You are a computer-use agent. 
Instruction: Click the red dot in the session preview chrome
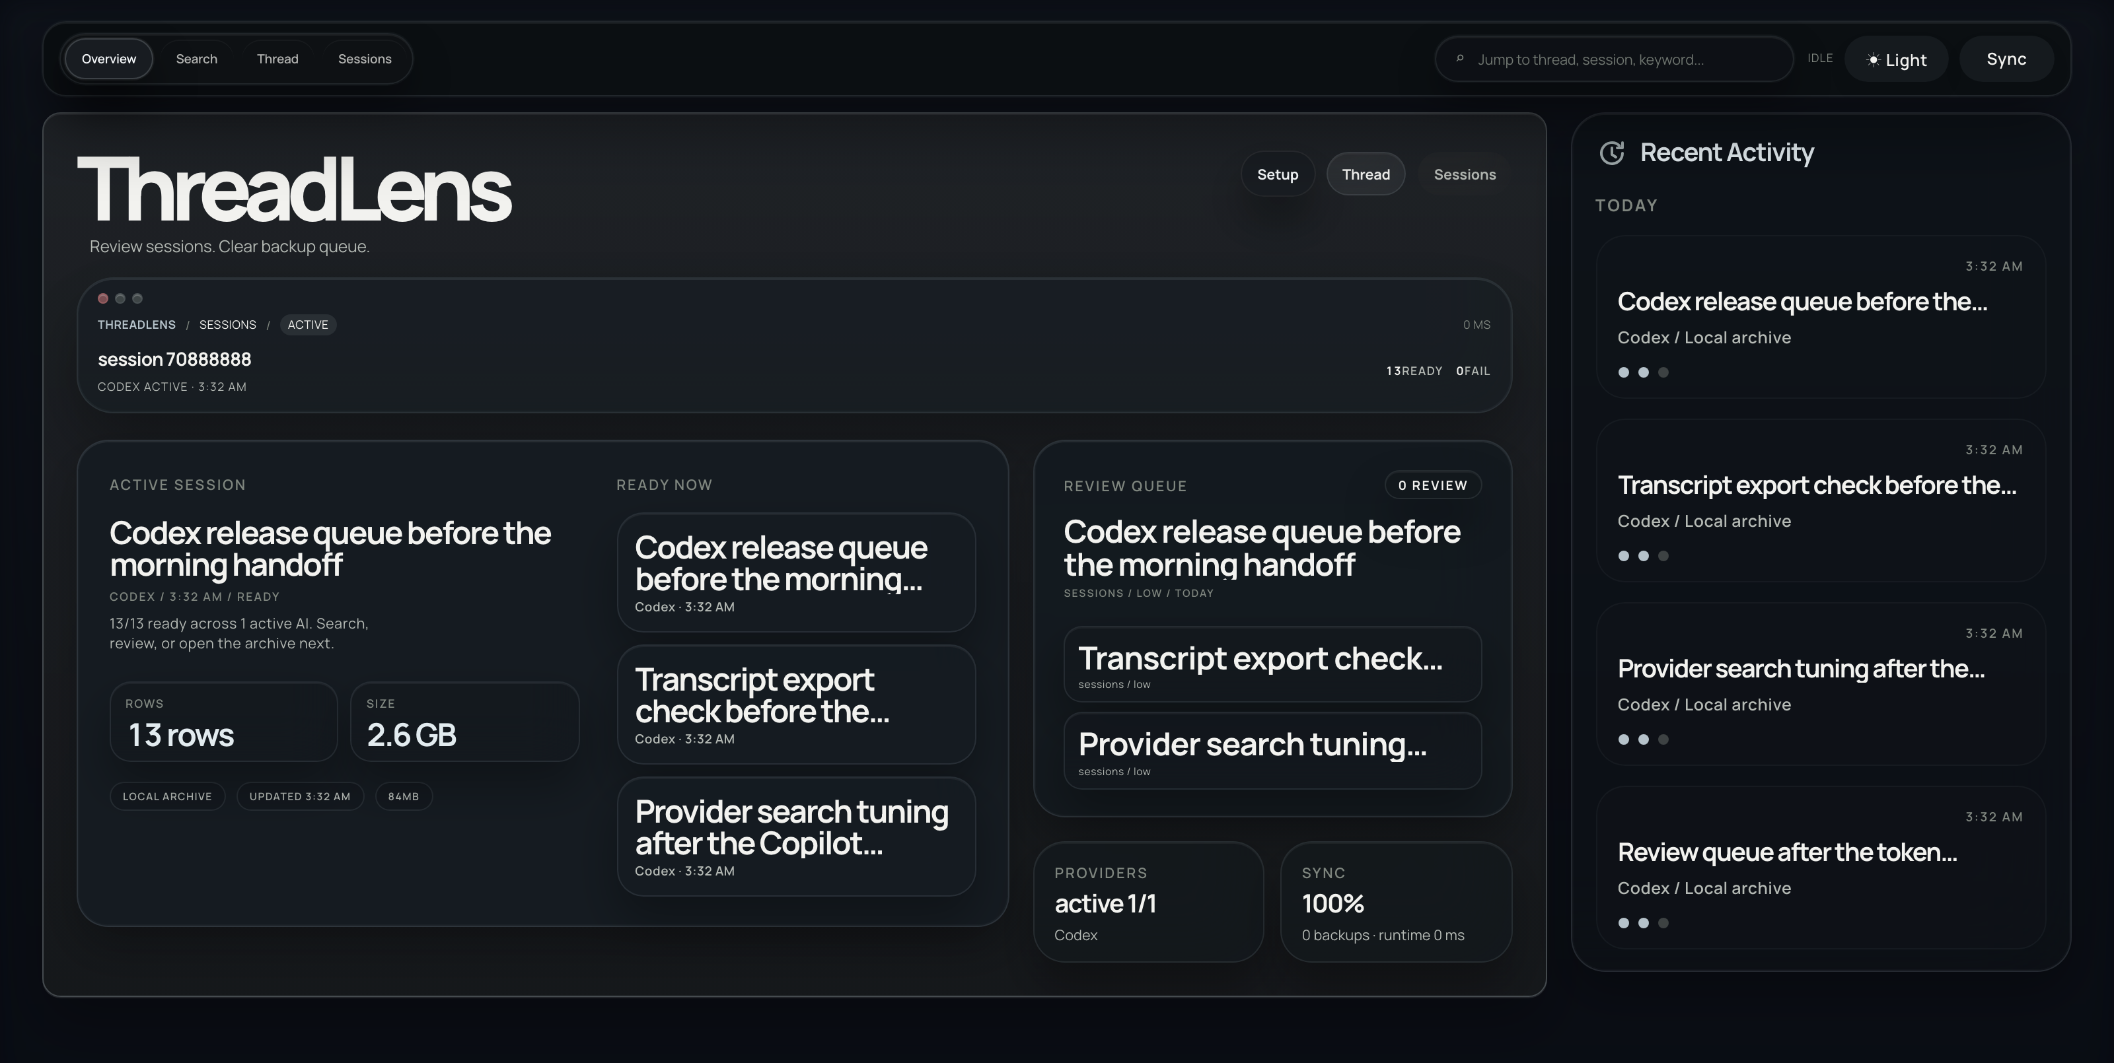point(102,298)
